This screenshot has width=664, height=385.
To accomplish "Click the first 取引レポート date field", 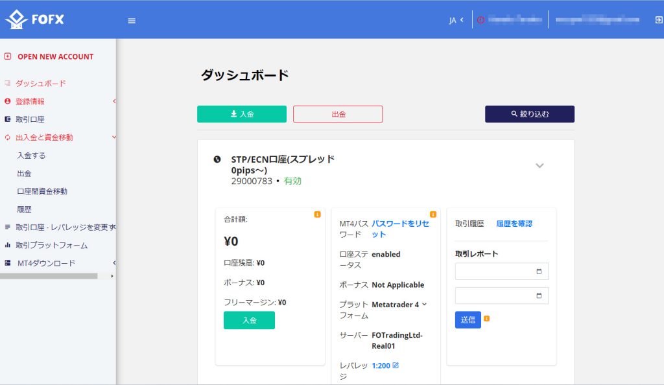I will click(x=502, y=272).
